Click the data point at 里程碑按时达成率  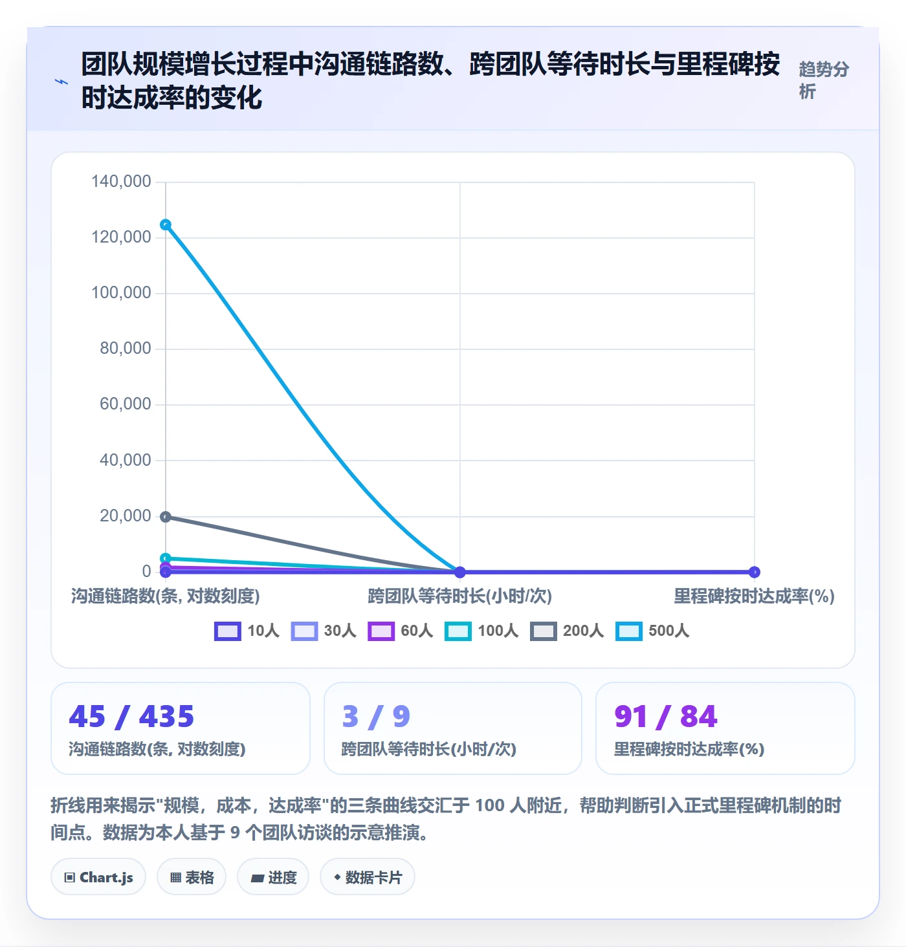click(x=755, y=572)
